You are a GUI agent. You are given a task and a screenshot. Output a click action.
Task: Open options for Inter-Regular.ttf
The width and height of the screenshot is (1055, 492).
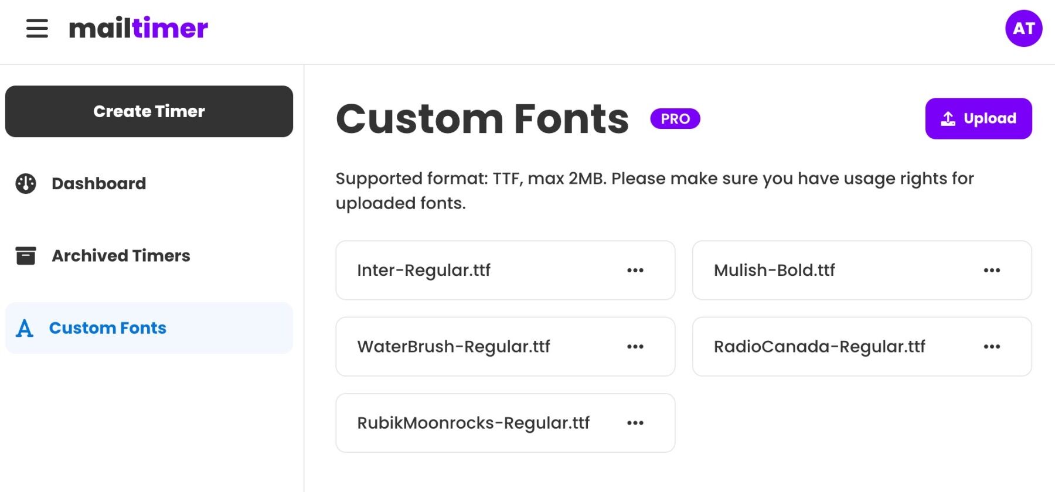coord(635,270)
